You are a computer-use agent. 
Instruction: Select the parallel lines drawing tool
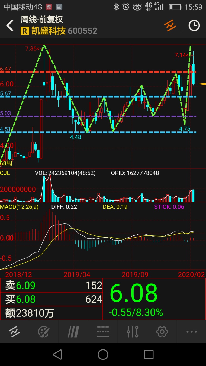click(73, 332)
